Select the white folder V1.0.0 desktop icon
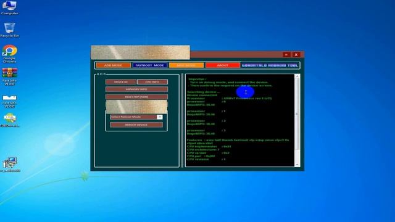This screenshot has width=395, height=222. tap(10, 101)
